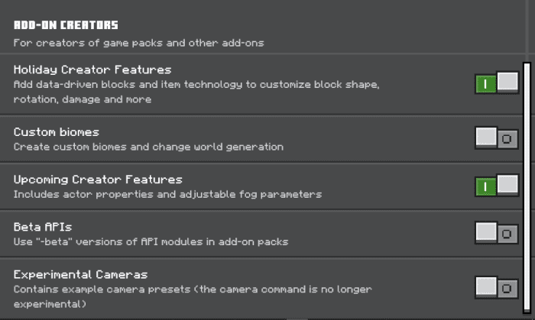Image resolution: width=535 pixels, height=320 pixels.
Task: Switch on Experimental Cameras toggle
Action: point(497,288)
